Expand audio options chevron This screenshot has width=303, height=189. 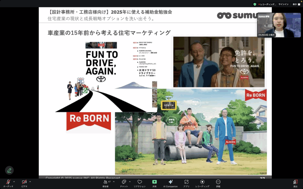pos(14,182)
